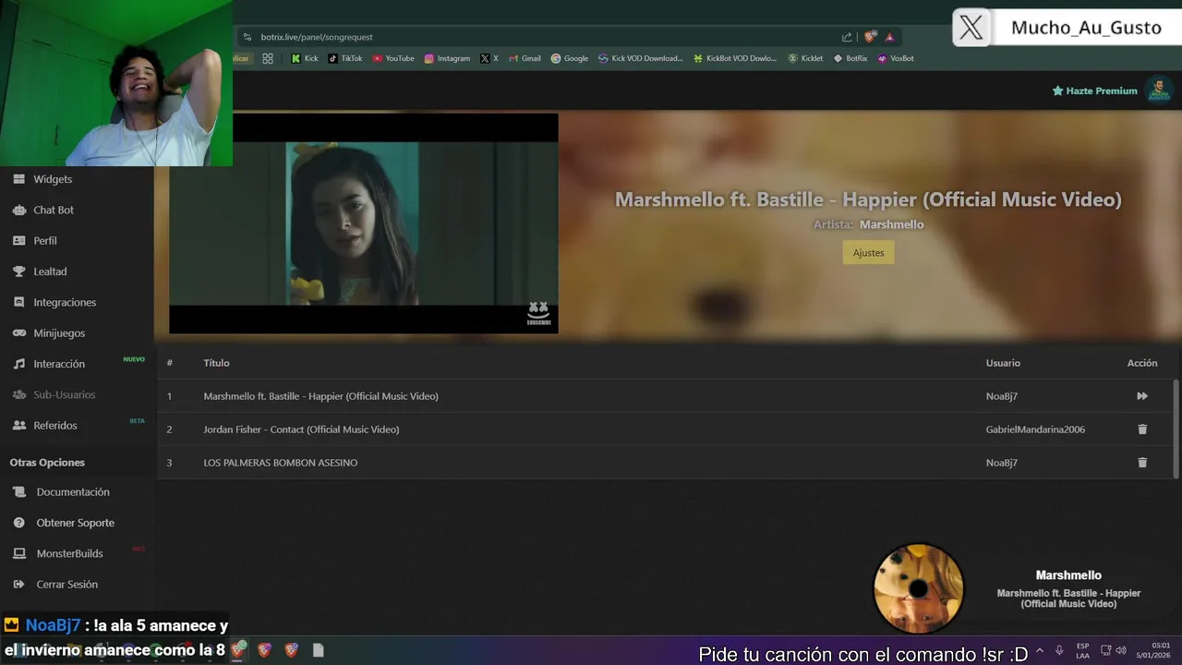This screenshot has width=1182, height=665.
Task: Click the Ajustes button
Action: pos(868,252)
